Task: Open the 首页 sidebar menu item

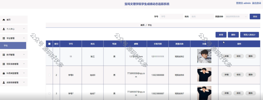Action: [14, 20]
